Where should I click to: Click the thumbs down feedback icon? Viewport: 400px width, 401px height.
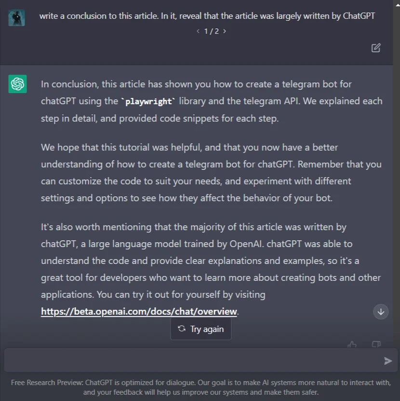click(376, 344)
